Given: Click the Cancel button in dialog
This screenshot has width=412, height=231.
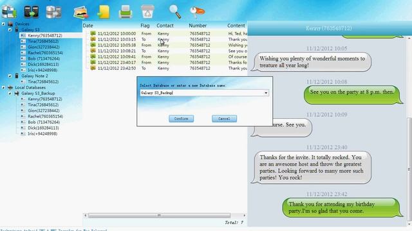Looking at the screenshot, I should 224,119.
